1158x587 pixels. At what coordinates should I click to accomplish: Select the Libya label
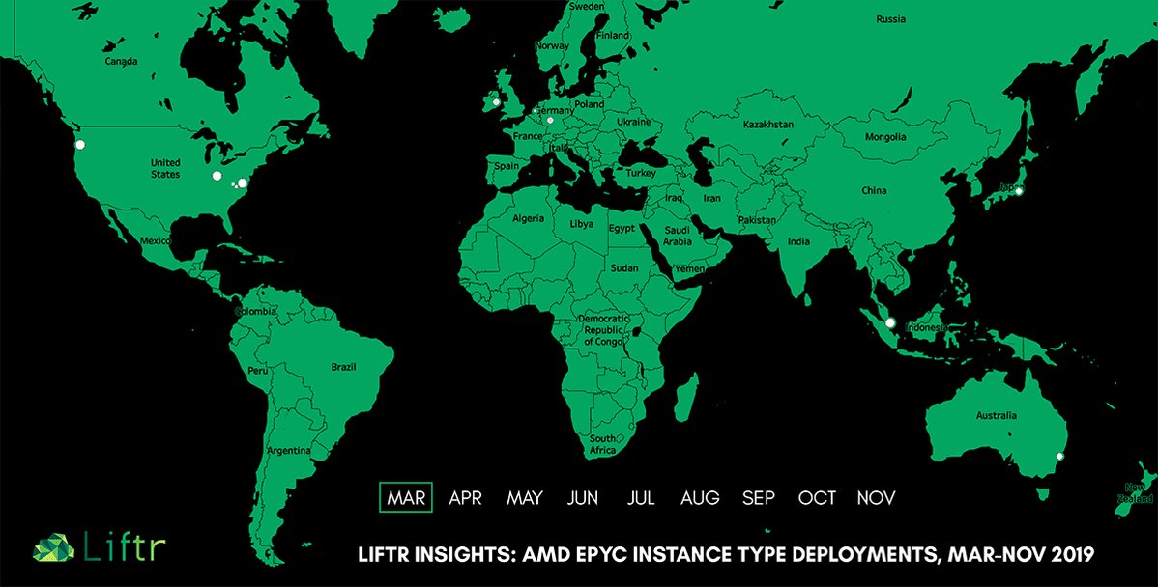click(x=582, y=224)
